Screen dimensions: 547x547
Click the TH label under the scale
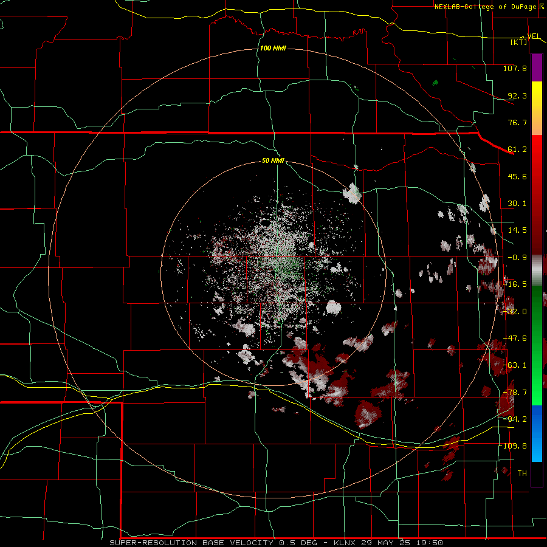click(x=522, y=473)
